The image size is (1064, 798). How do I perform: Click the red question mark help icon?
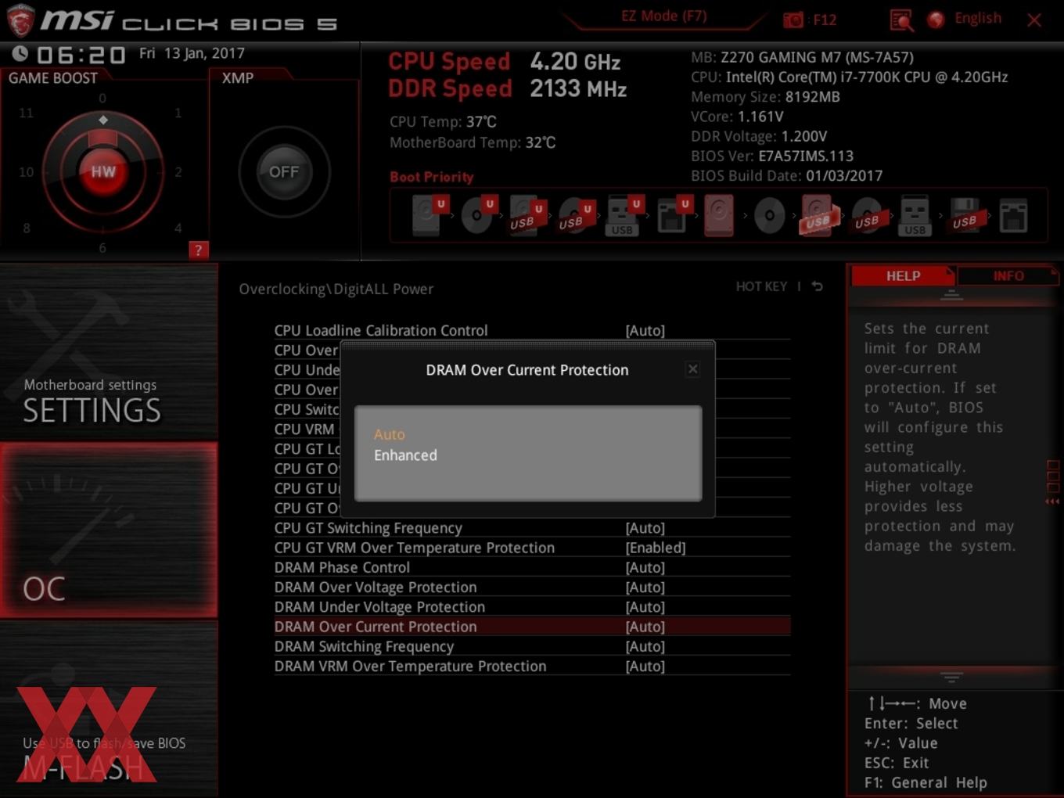(199, 250)
